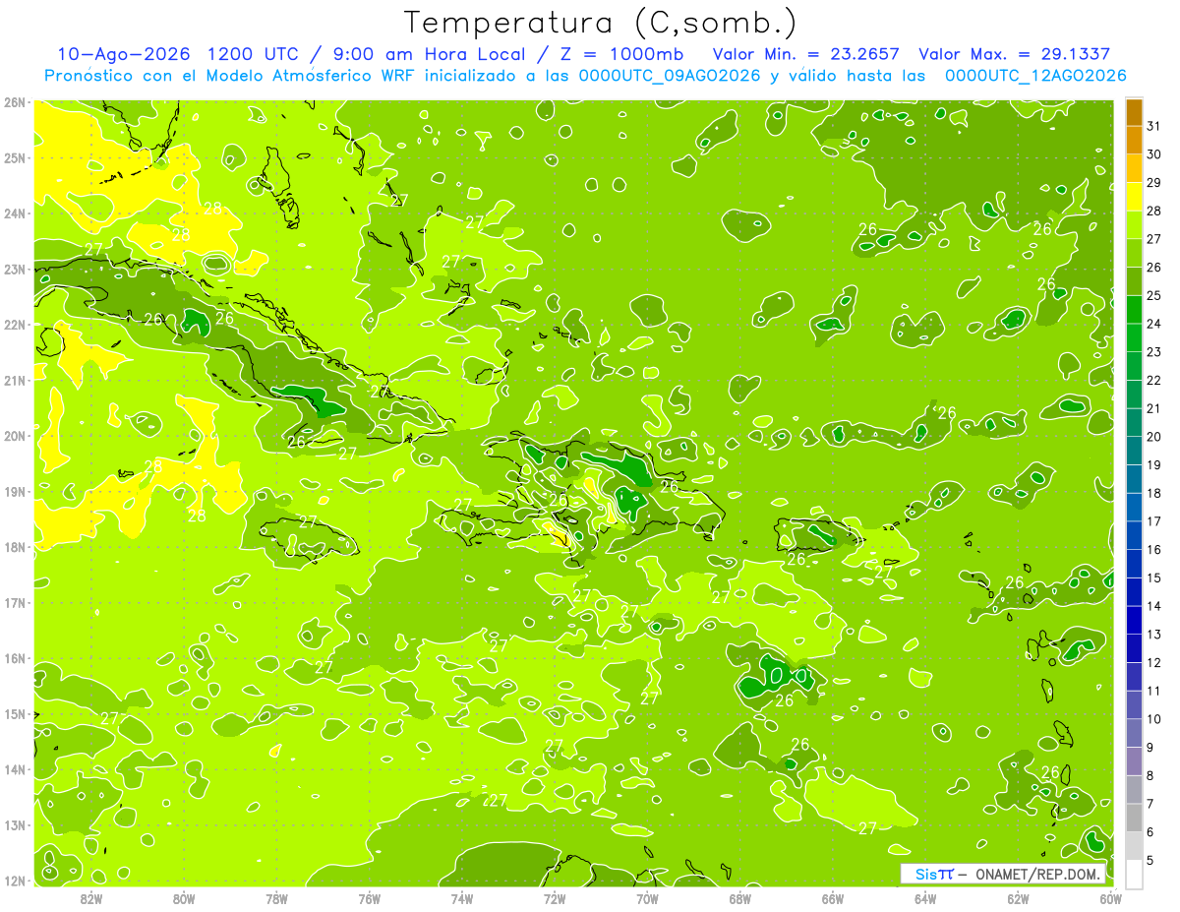This screenshot has height=912, width=1180.
Task: Click the "ONAMET/REP.DOM." credit text
Action: pyautogui.click(x=1038, y=874)
